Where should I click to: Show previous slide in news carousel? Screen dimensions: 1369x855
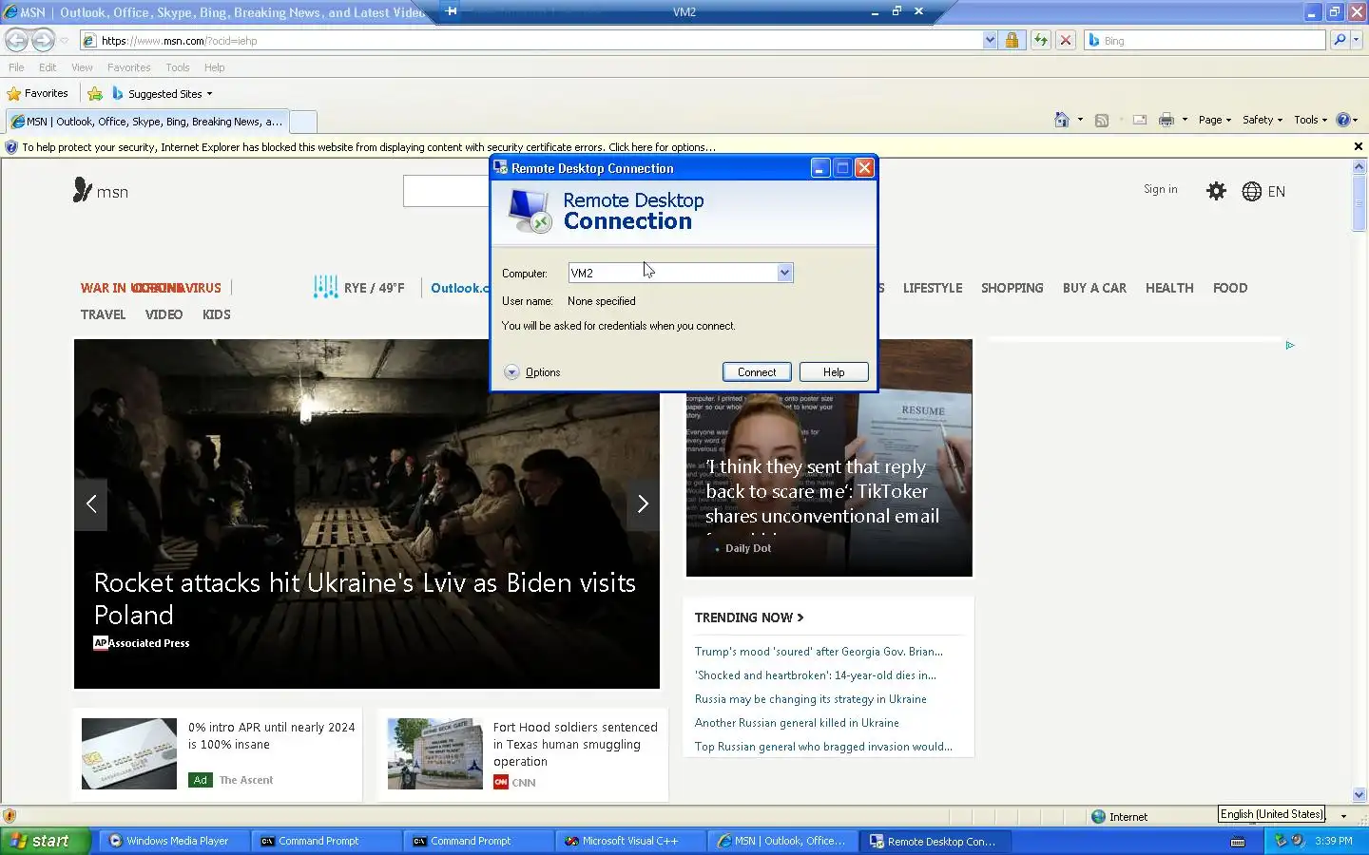(x=91, y=503)
